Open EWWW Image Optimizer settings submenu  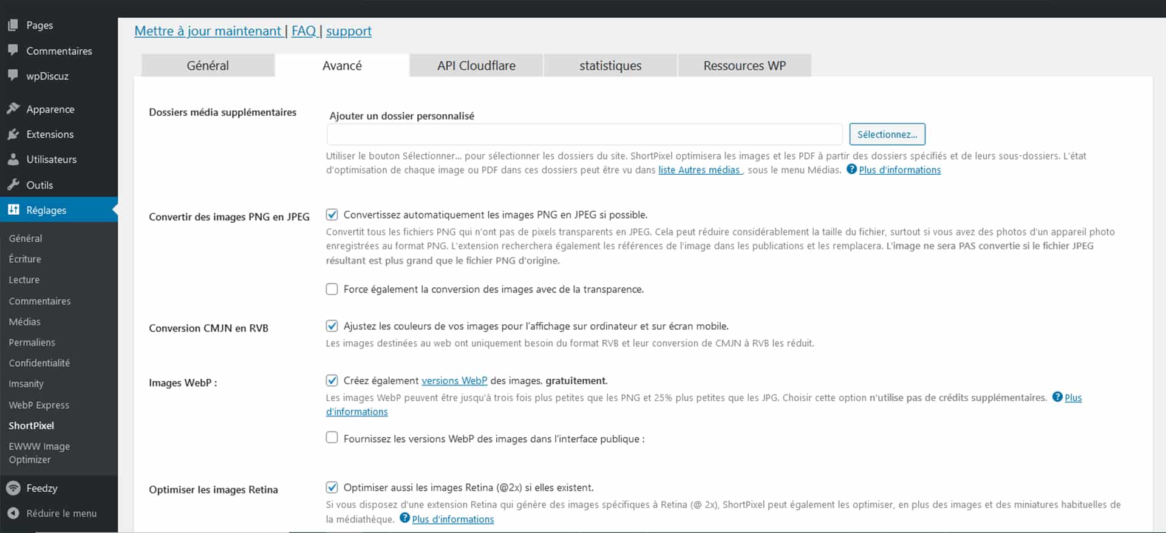pyautogui.click(x=39, y=453)
